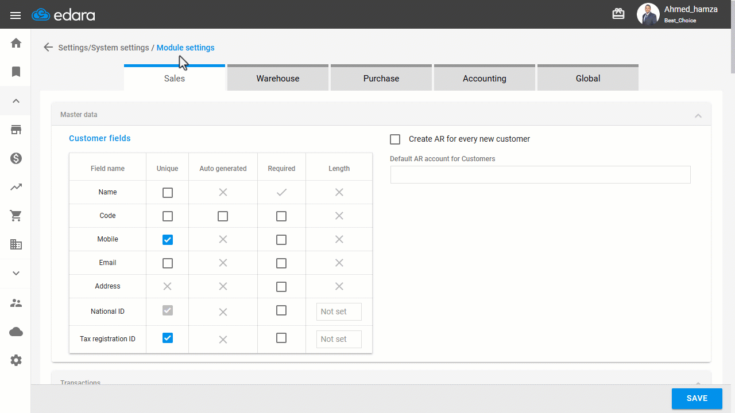Mark National ID field as Required

(x=281, y=310)
